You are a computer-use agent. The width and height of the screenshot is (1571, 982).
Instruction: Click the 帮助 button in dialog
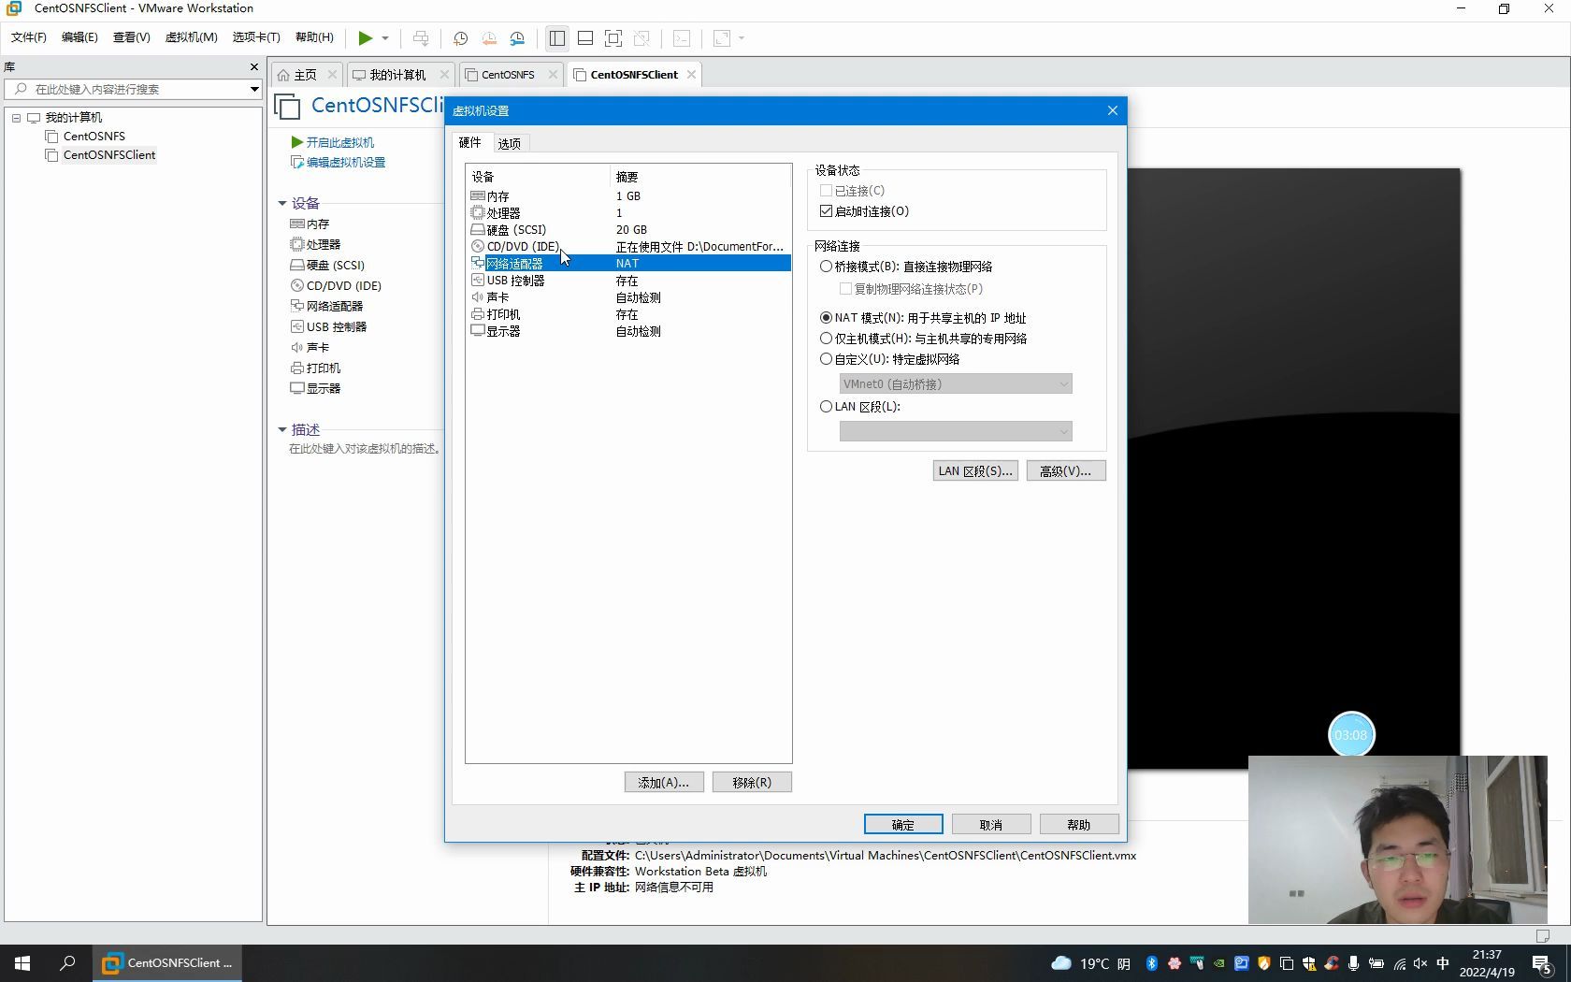pos(1079,824)
